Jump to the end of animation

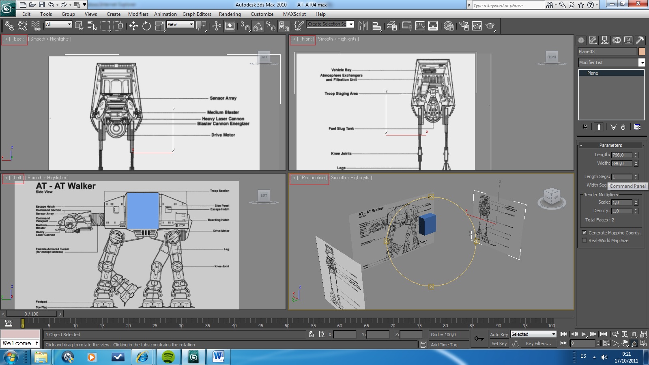point(603,334)
